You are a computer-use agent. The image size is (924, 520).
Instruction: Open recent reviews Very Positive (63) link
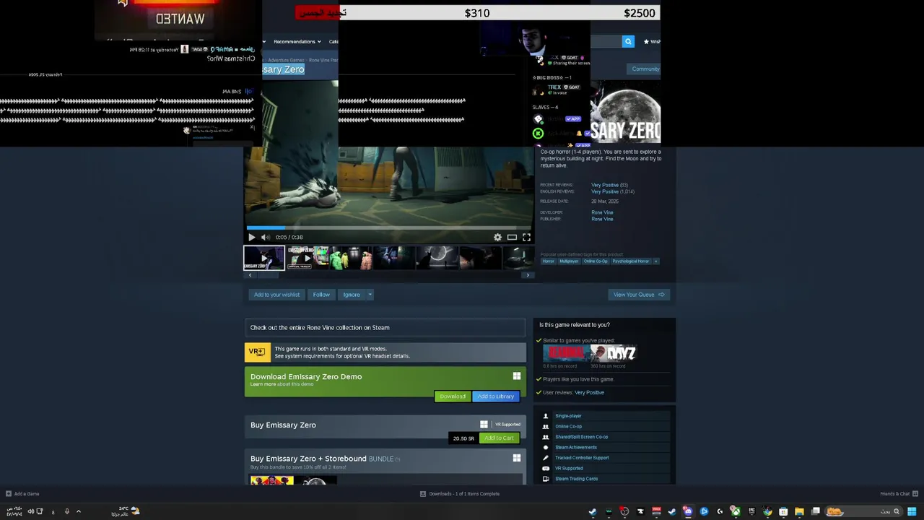pos(609,185)
